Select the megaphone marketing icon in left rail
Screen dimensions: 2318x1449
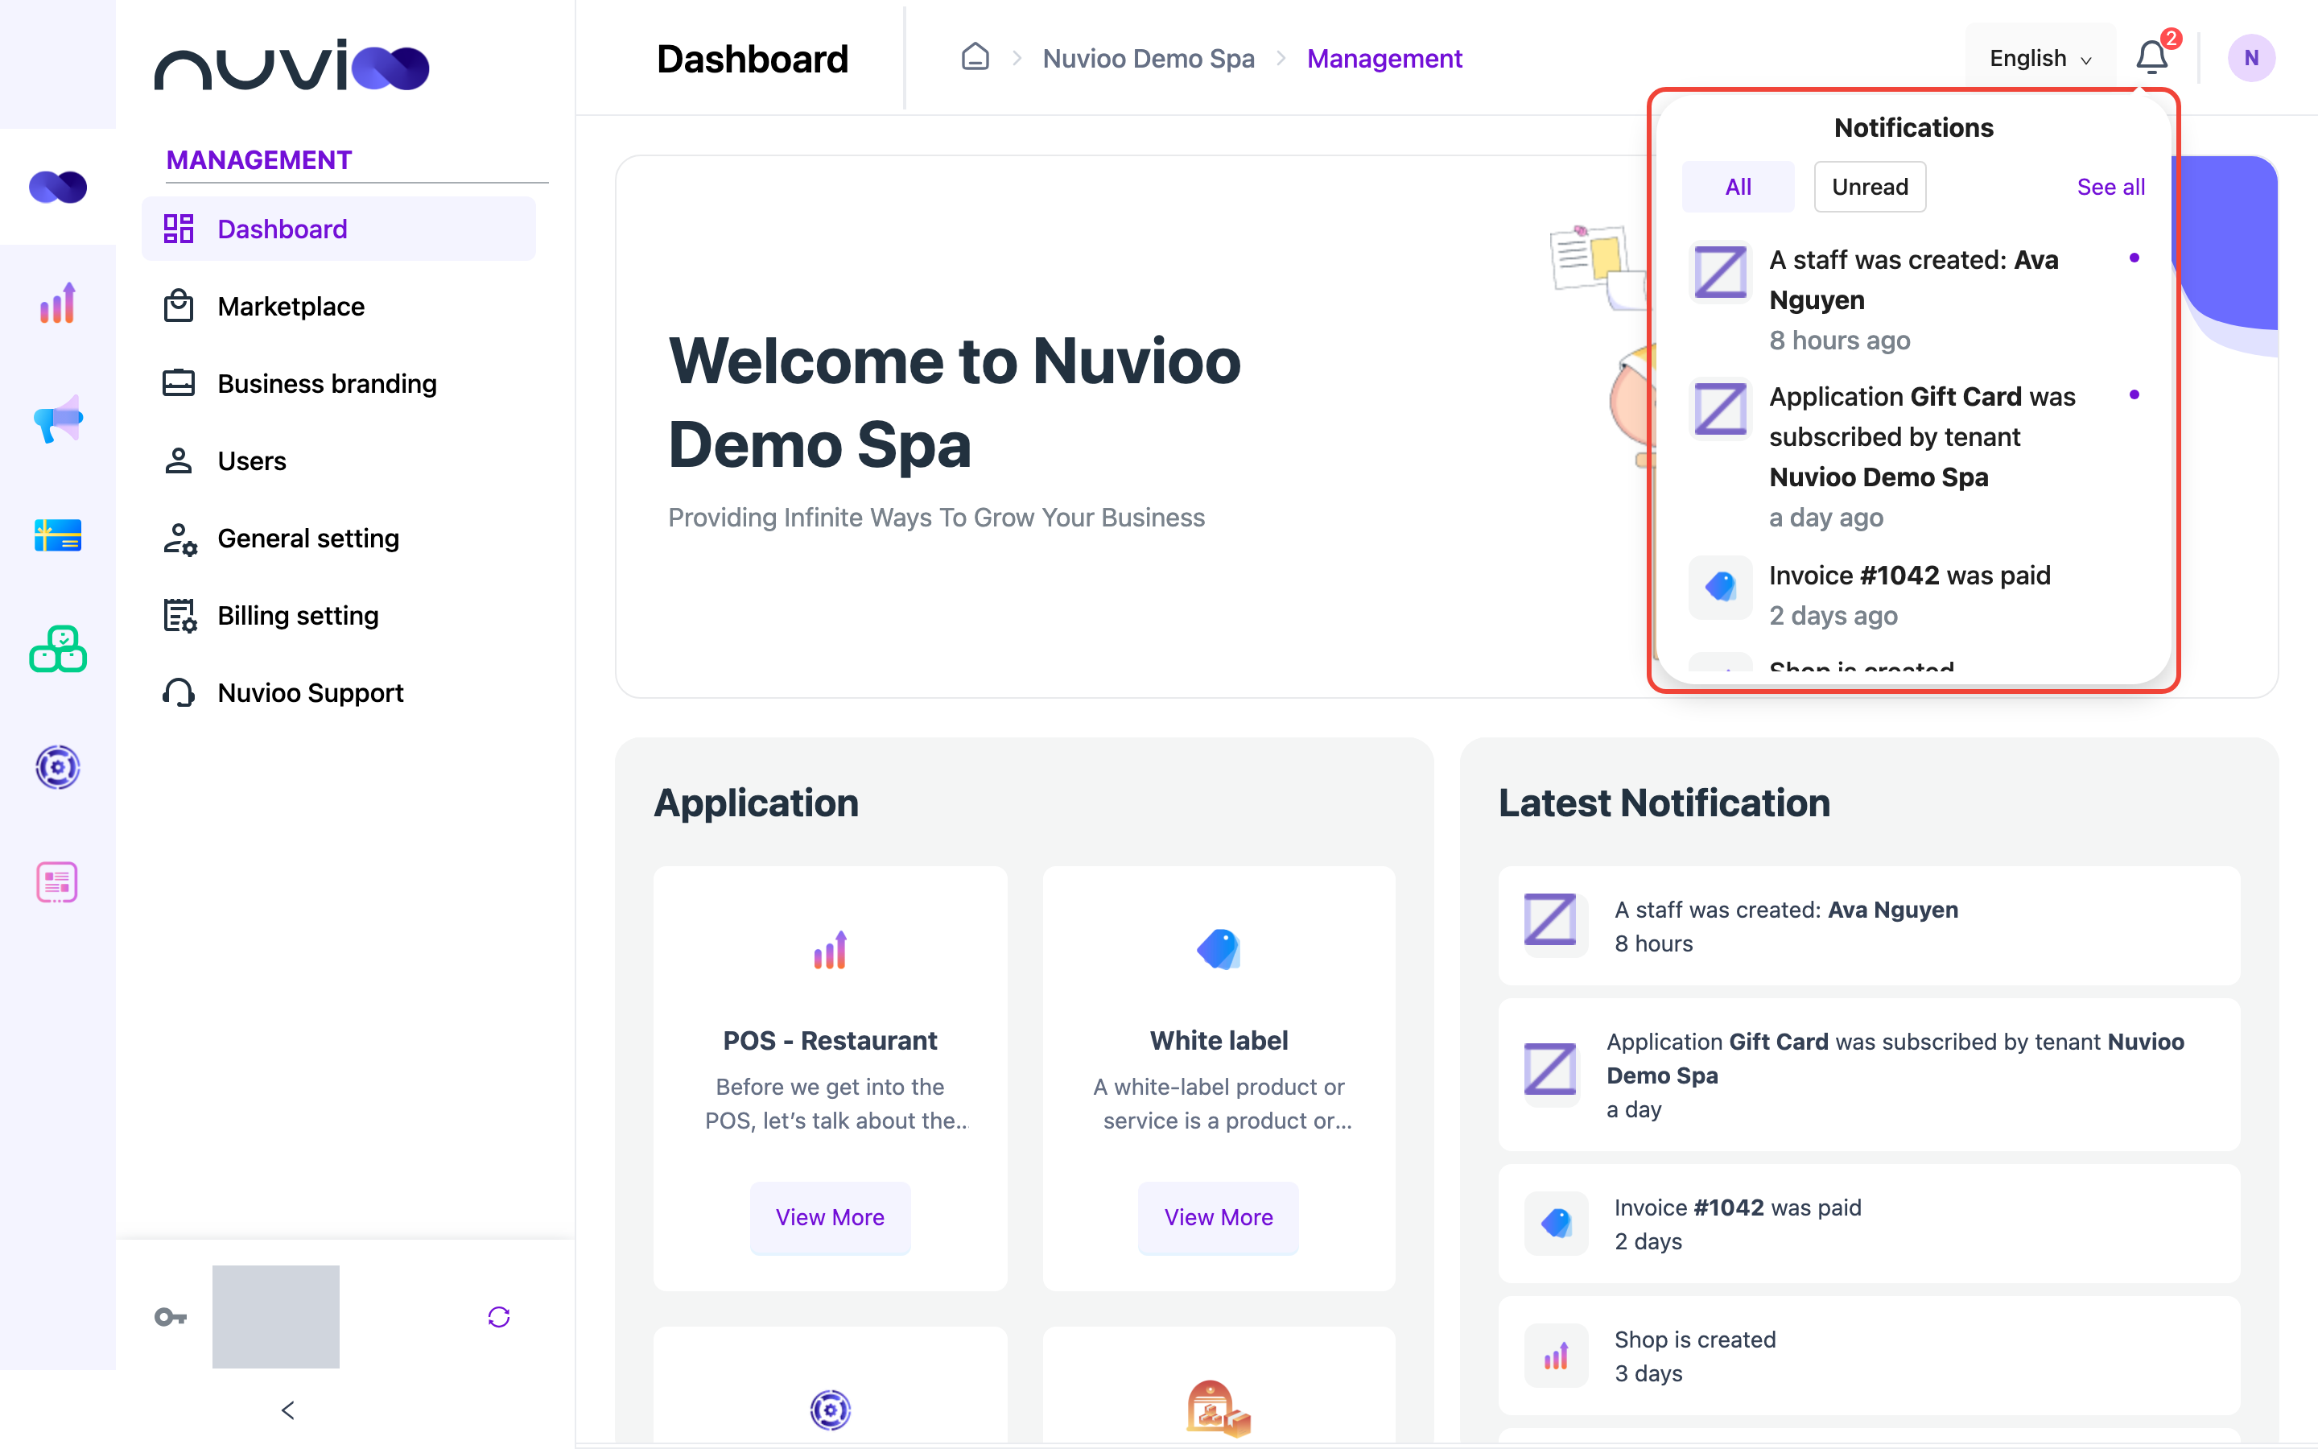pos(57,419)
